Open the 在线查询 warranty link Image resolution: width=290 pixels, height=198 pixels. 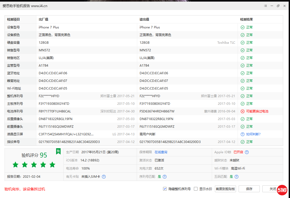161,152
